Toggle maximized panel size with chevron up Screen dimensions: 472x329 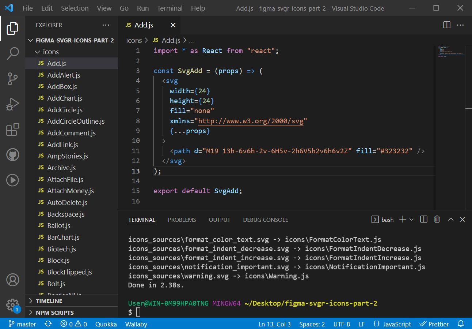(450, 220)
